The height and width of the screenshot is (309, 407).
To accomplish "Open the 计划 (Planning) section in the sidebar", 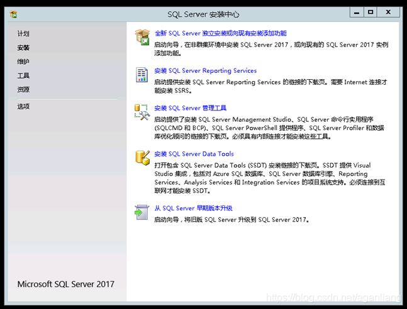I will coord(23,33).
